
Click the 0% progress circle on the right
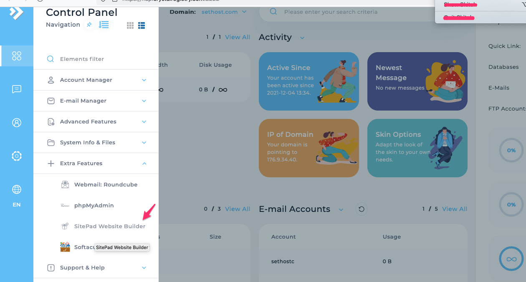click(511, 150)
